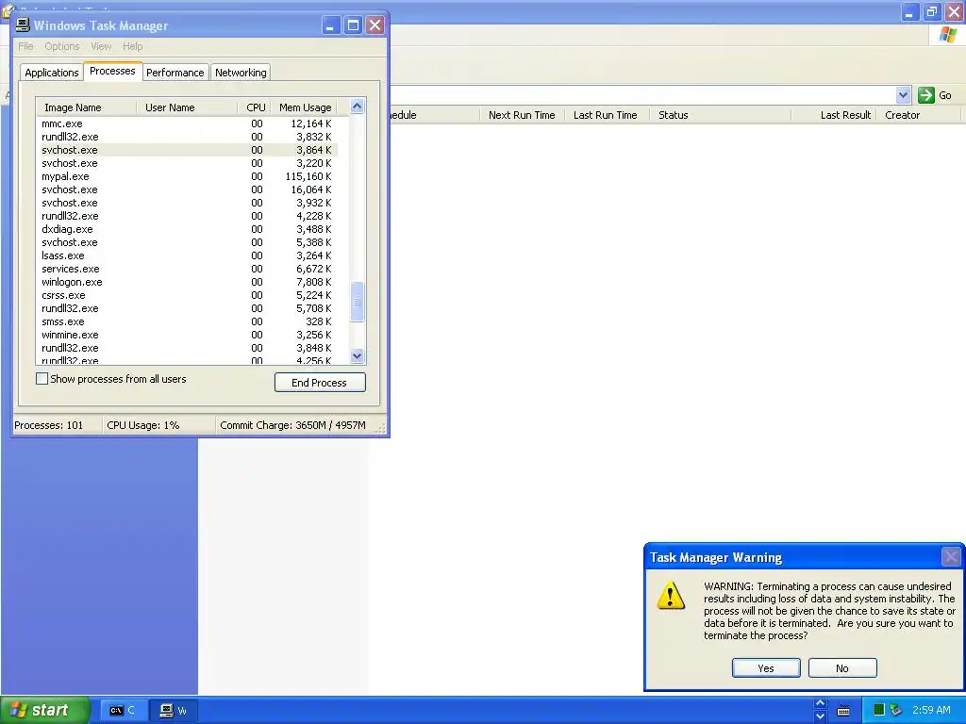This screenshot has width=966, height=724.
Task: Click the 5,388 K memory value
Action: click(x=313, y=242)
